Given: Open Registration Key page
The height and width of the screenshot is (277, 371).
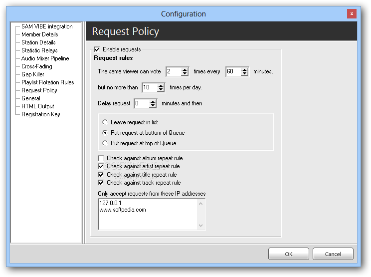Looking at the screenshot, I should tap(41, 114).
